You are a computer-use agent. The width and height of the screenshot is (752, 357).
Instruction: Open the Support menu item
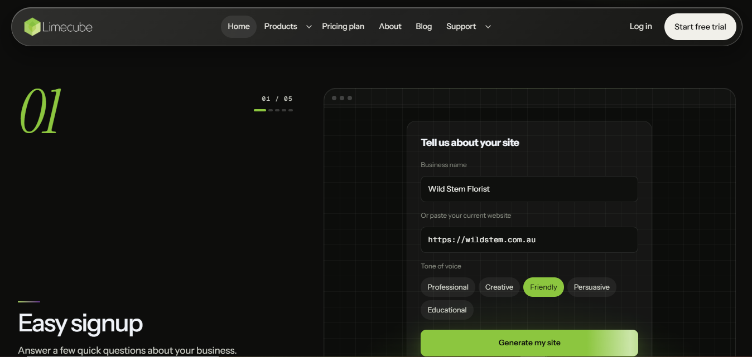pyautogui.click(x=461, y=27)
